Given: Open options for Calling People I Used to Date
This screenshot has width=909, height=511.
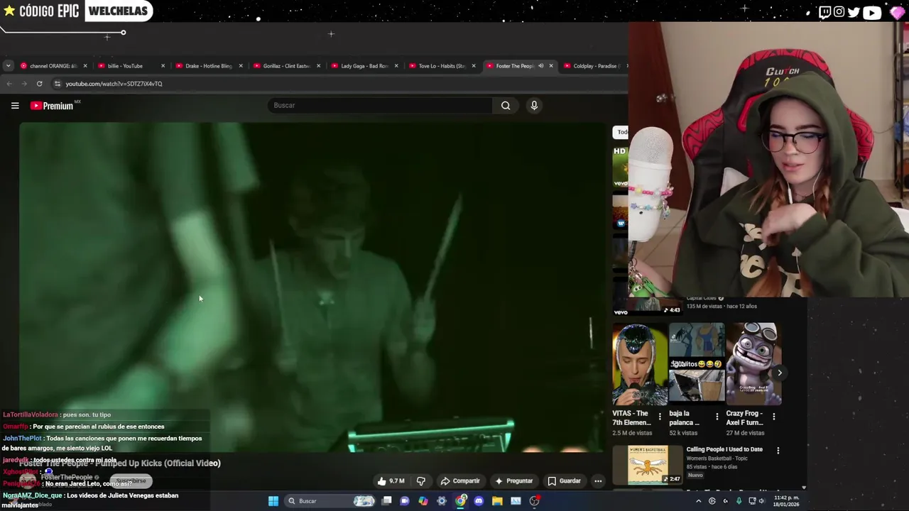Looking at the screenshot, I should (778, 450).
